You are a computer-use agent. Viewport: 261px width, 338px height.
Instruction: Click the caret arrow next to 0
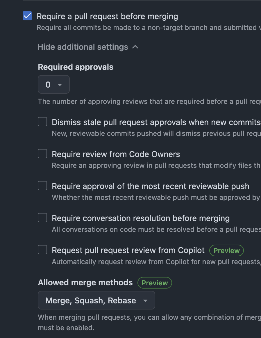(60, 85)
